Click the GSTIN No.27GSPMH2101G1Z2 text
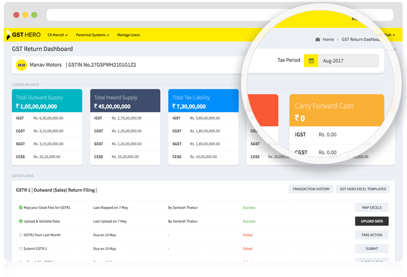Screen dimensions: 407x277 102,65
